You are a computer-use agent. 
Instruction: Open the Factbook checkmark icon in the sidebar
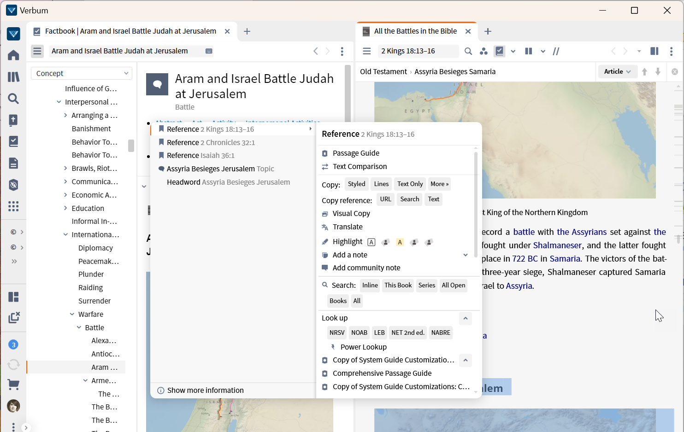(x=13, y=141)
